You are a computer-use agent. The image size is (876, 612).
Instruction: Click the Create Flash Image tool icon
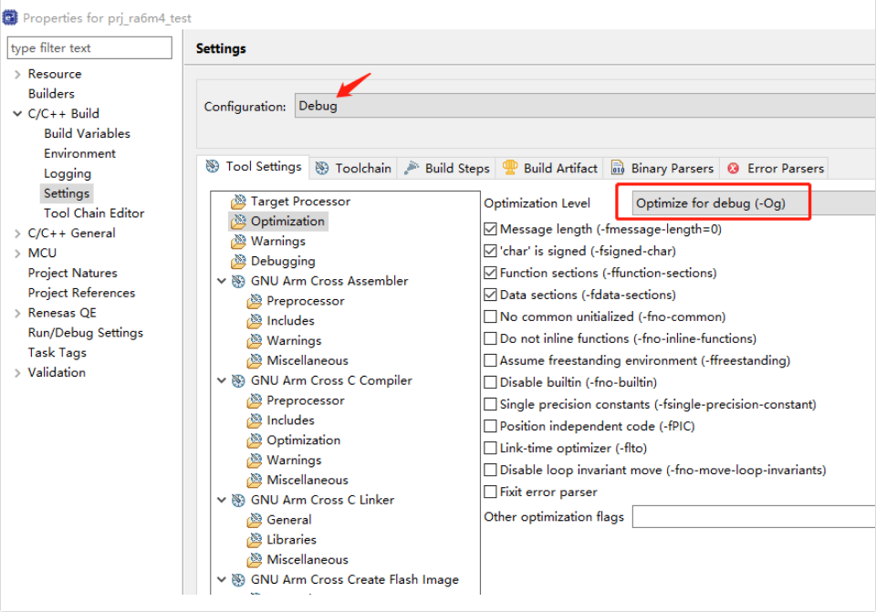(x=238, y=579)
